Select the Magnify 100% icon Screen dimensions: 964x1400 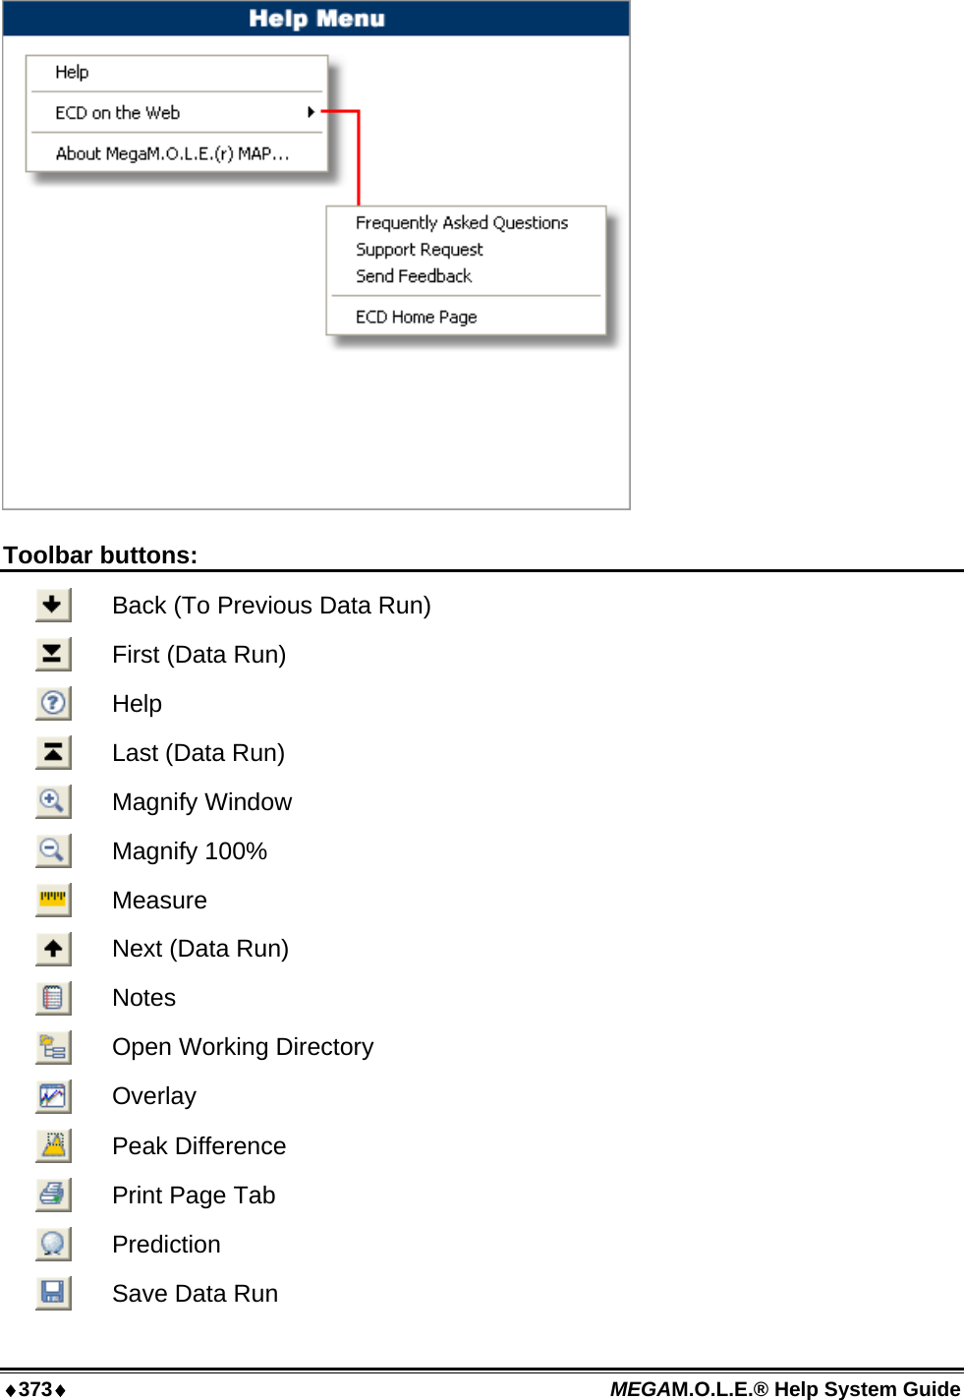[53, 850]
